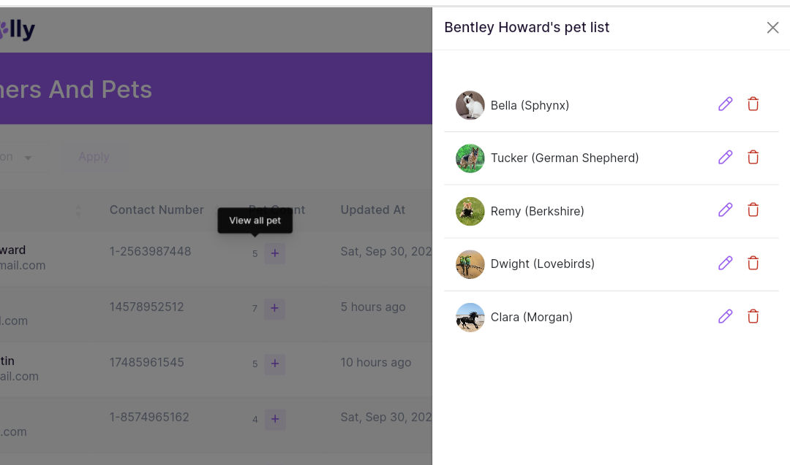Delete Clara (Morgan) from the pet list

point(753,316)
